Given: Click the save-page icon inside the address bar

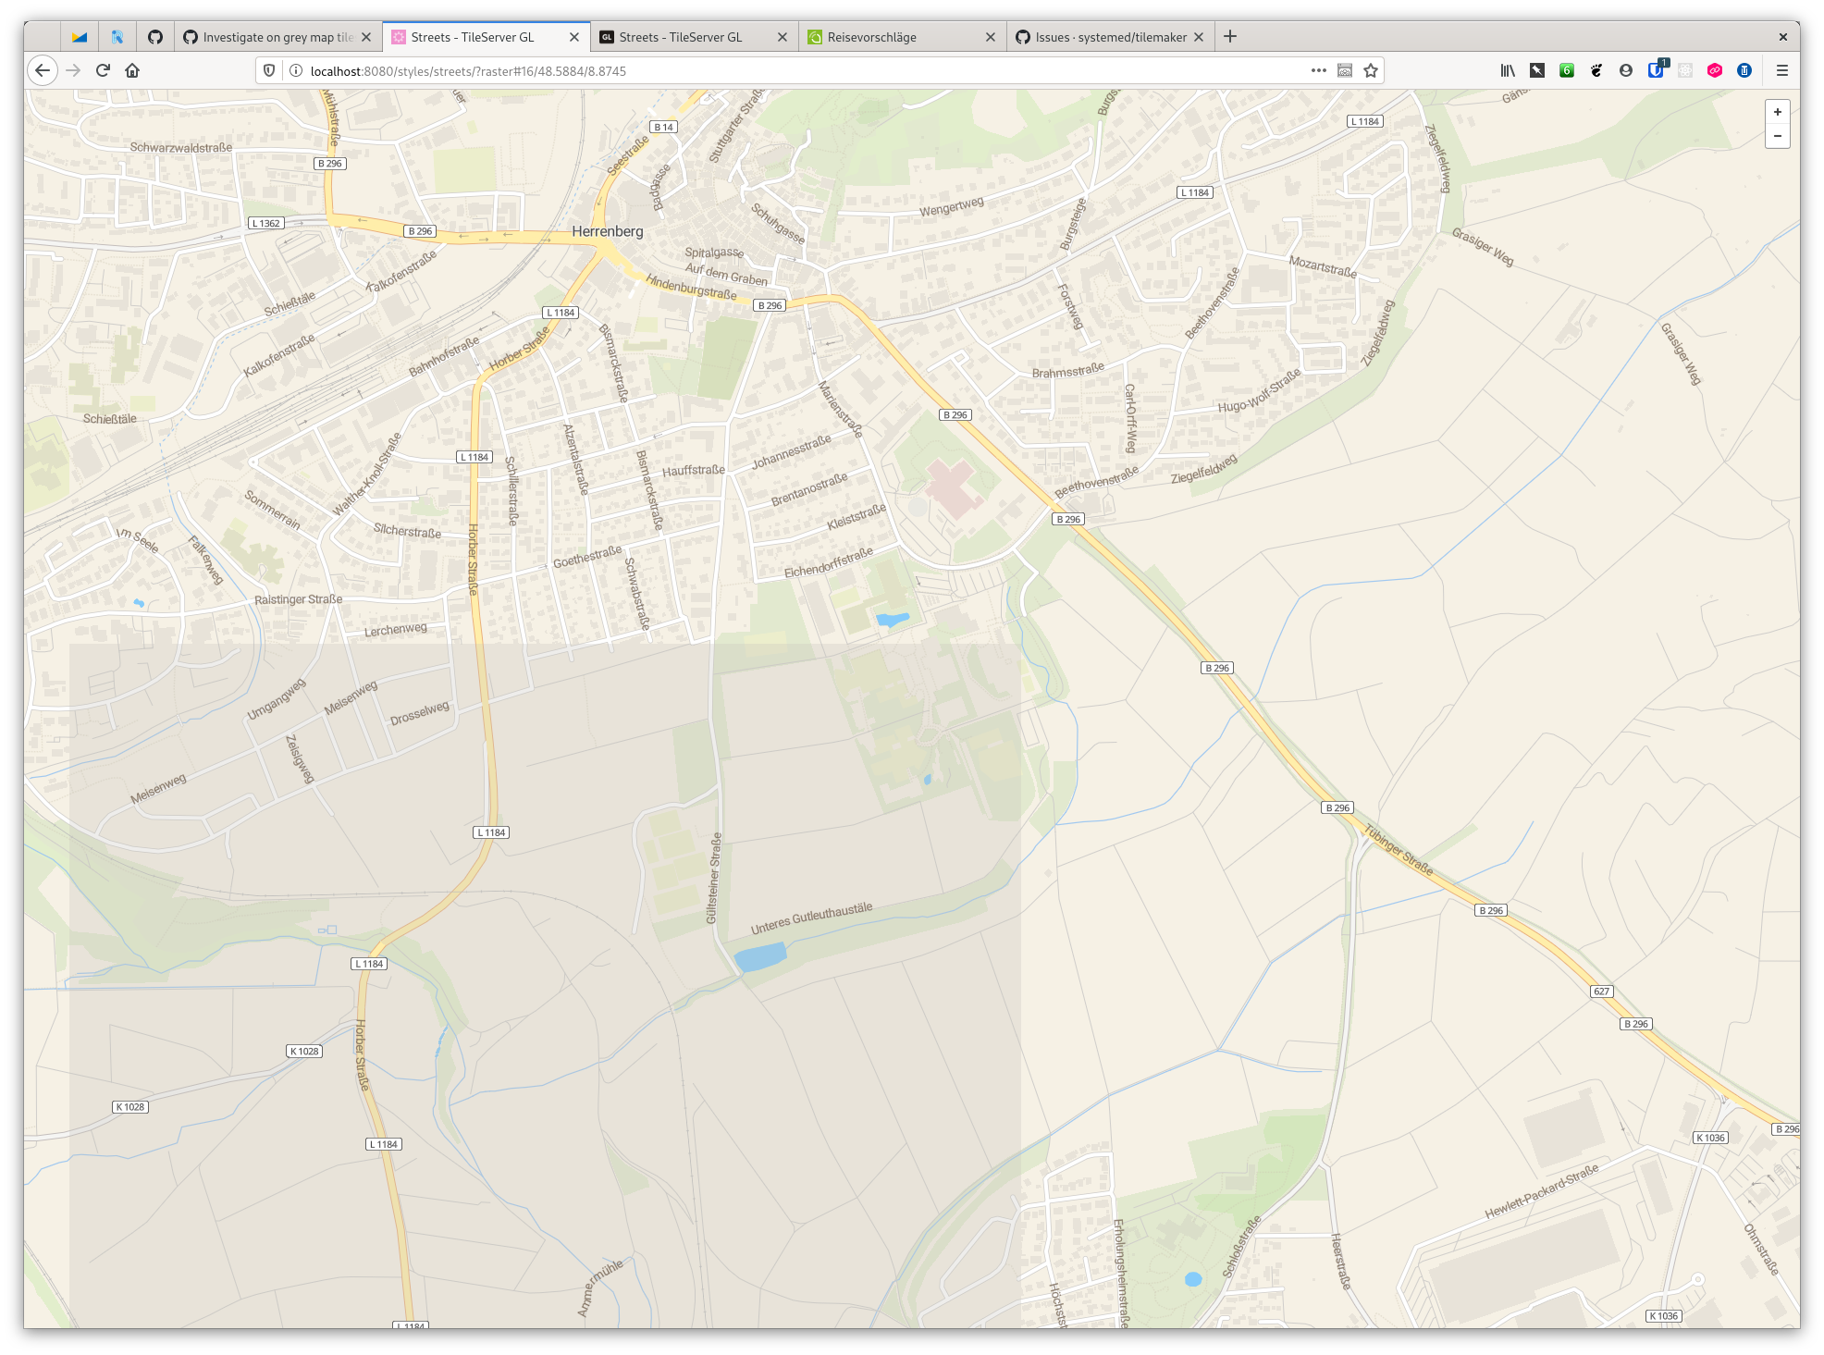Looking at the screenshot, I should 1344,70.
